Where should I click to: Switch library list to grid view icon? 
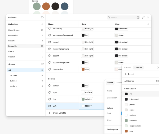click(x=157, y=81)
